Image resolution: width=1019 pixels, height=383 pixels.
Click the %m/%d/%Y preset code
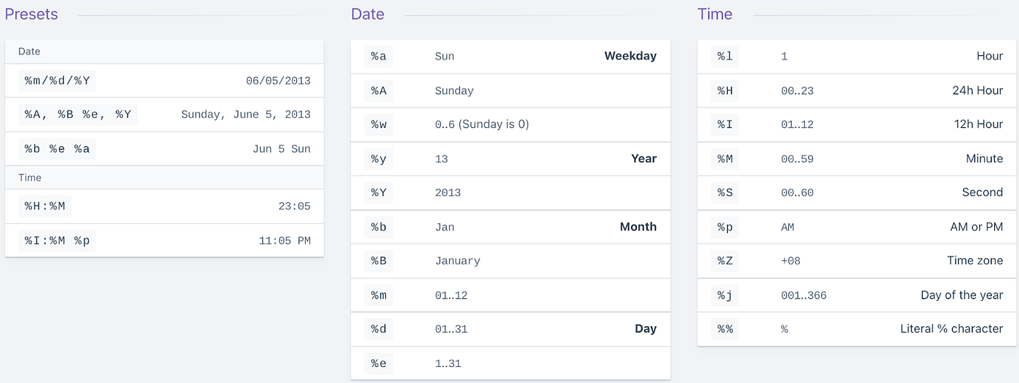tap(57, 81)
